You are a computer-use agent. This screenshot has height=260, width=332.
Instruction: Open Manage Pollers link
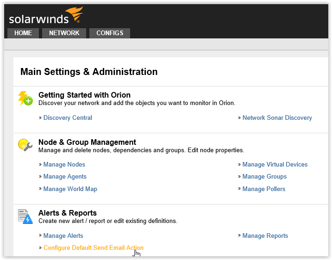point(264,189)
